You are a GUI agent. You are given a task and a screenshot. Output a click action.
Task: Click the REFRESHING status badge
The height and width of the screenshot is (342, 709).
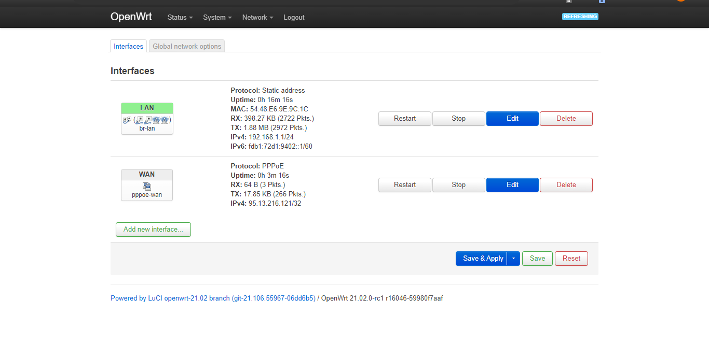(x=580, y=17)
